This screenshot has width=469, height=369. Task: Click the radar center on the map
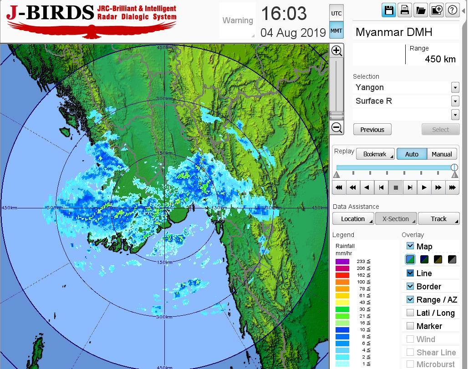coord(164,208)
